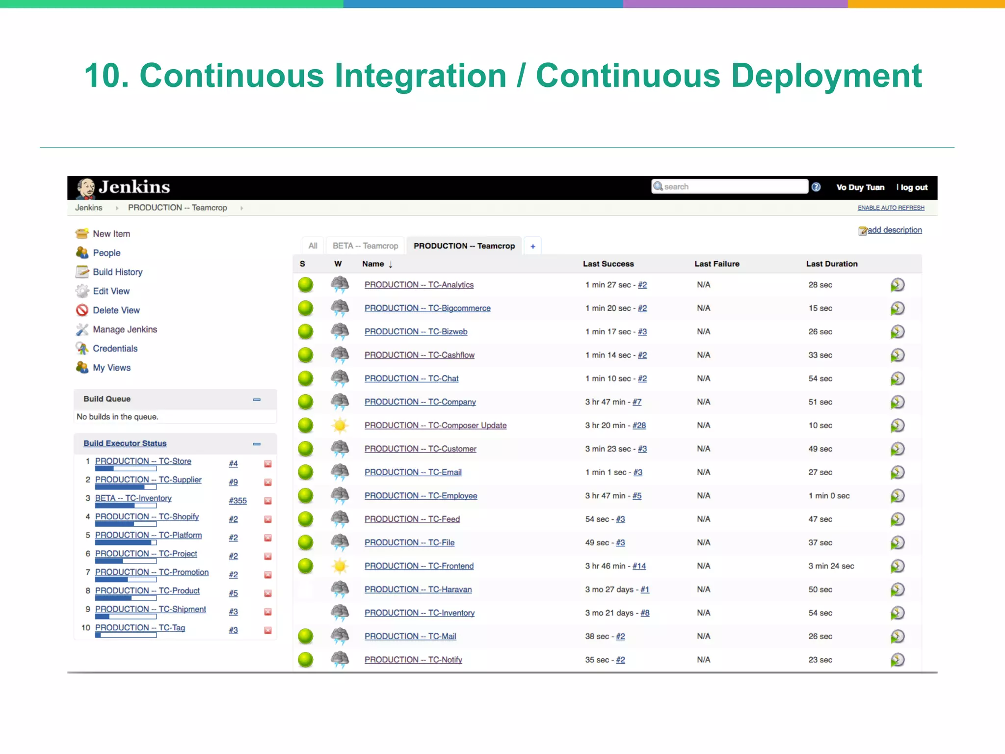
Task: Select PRODUCTION -- Teamcrop tab
Action: coord(464,246)
